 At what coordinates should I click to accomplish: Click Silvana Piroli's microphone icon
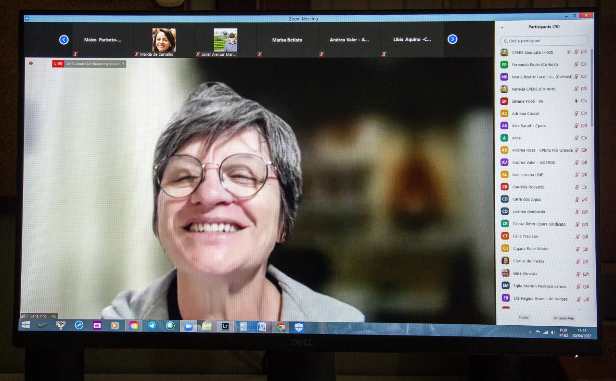576,101
